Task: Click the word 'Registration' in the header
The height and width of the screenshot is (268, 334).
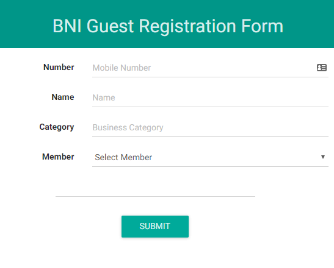Action: [x=187, y=26]
